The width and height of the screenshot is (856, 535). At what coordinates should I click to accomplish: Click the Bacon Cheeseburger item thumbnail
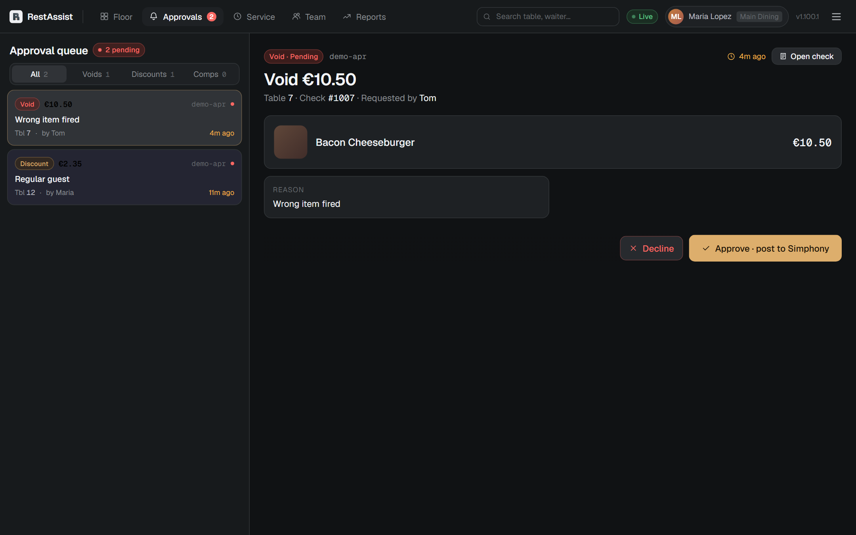(290, 142)
